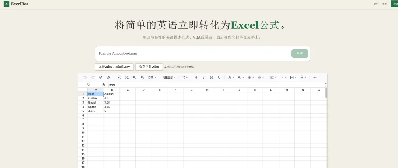
Task: Apply the fill color bucket icon
Action: click(240, 78)
